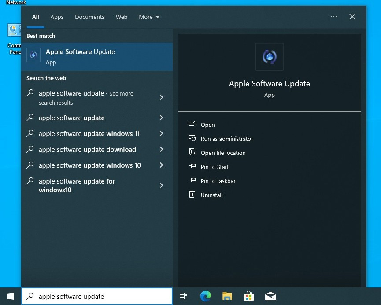Open the Mail app from the taskbar
The width and height of the screenshot is (381, 305).
pyautogui.click(x=270, y=296)
